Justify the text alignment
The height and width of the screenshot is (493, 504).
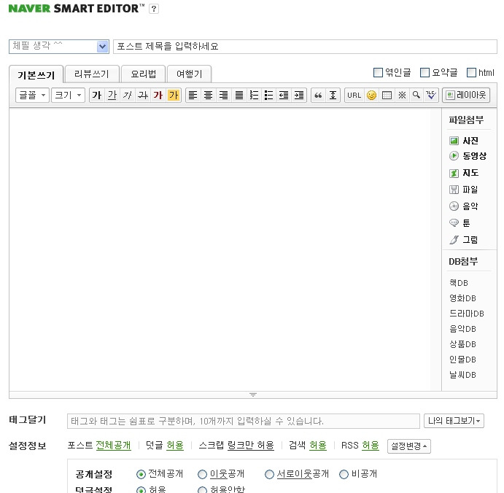pos(239,95)
